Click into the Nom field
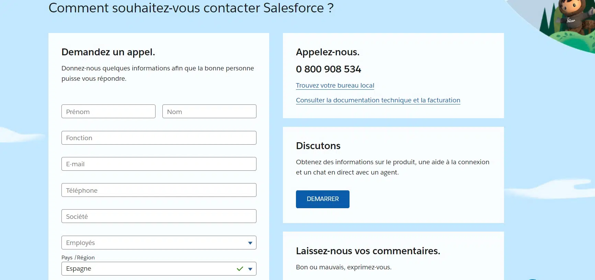Viewport: 595px width, 280px height. [x=209, y=112]
